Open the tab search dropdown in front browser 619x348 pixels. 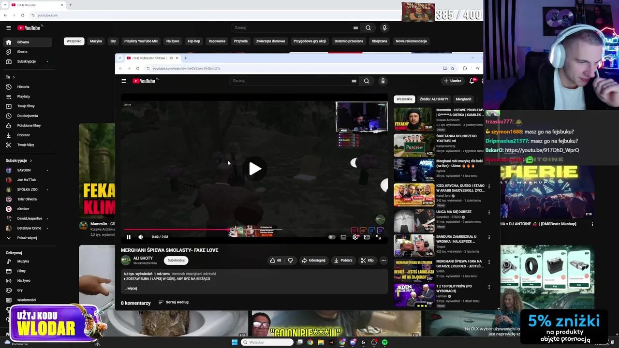[120, 58]
